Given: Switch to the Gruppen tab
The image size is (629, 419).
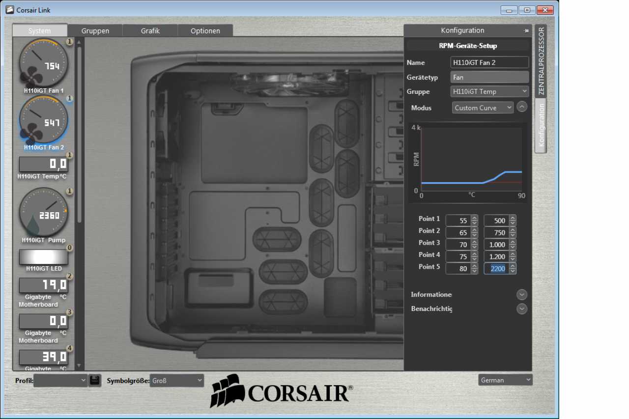Looking at the screenshot, I should (95, 30).
